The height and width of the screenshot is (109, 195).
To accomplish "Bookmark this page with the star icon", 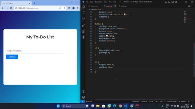I will pyautogui.click(x=64, y=8).
